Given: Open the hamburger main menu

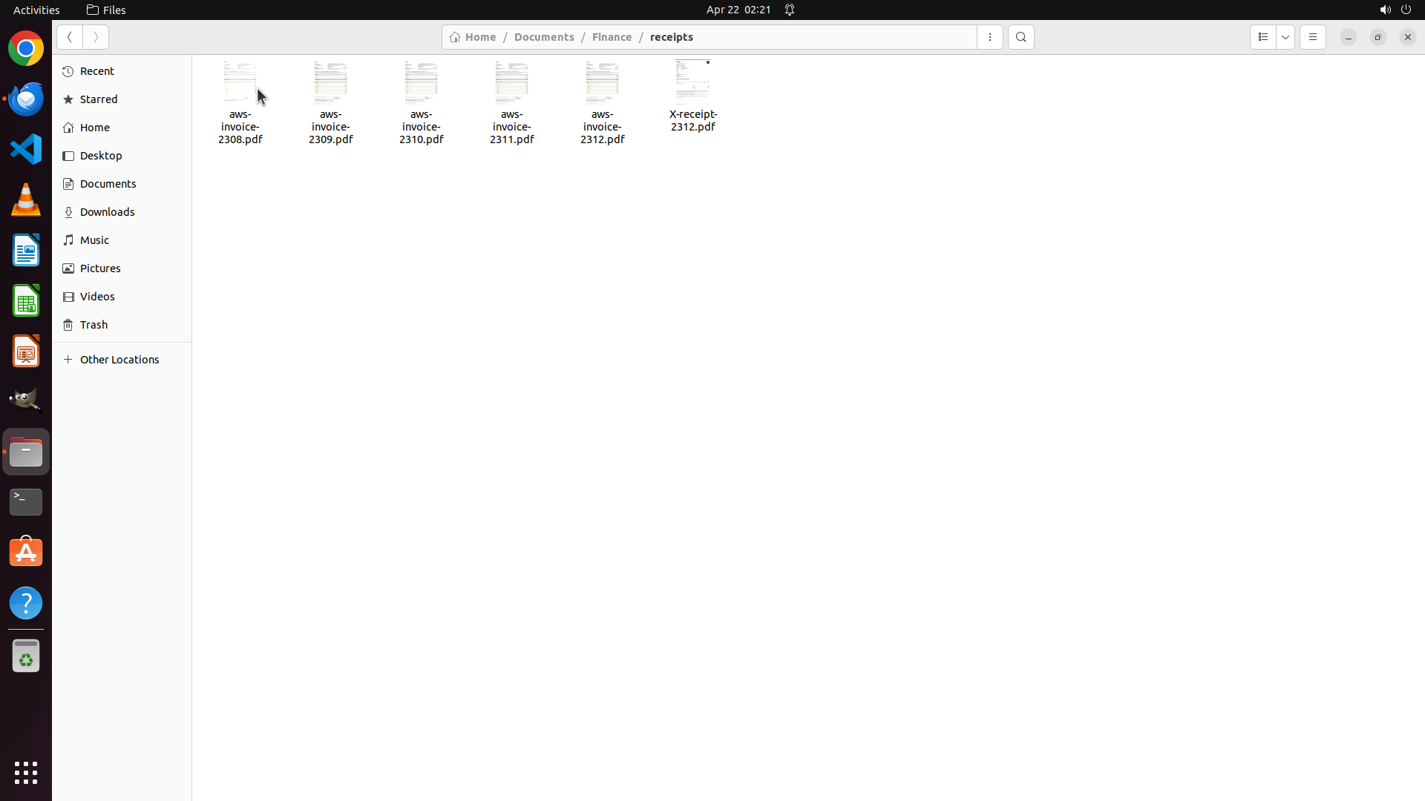Looking at the screenshot, I should [x=1312, y=37].
